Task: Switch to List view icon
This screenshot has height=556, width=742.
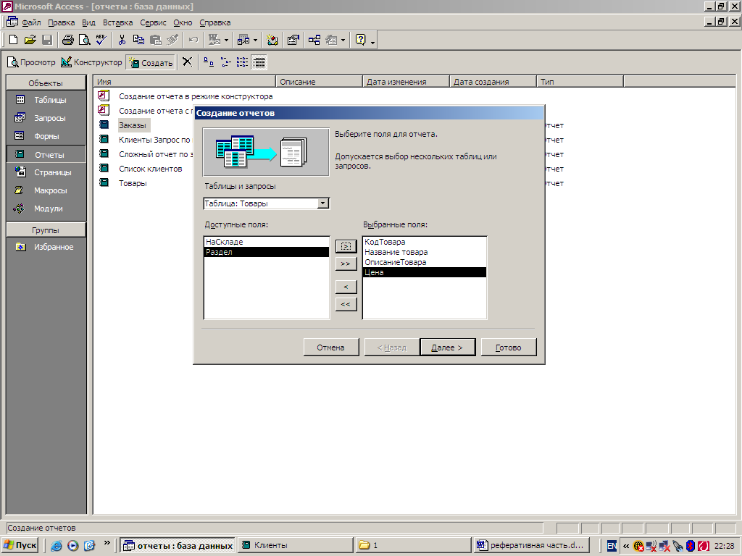Action: [x=242, y=62]
